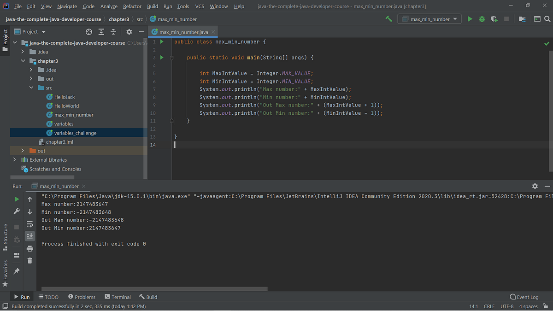Open the Navigate menu

point(67,6)
